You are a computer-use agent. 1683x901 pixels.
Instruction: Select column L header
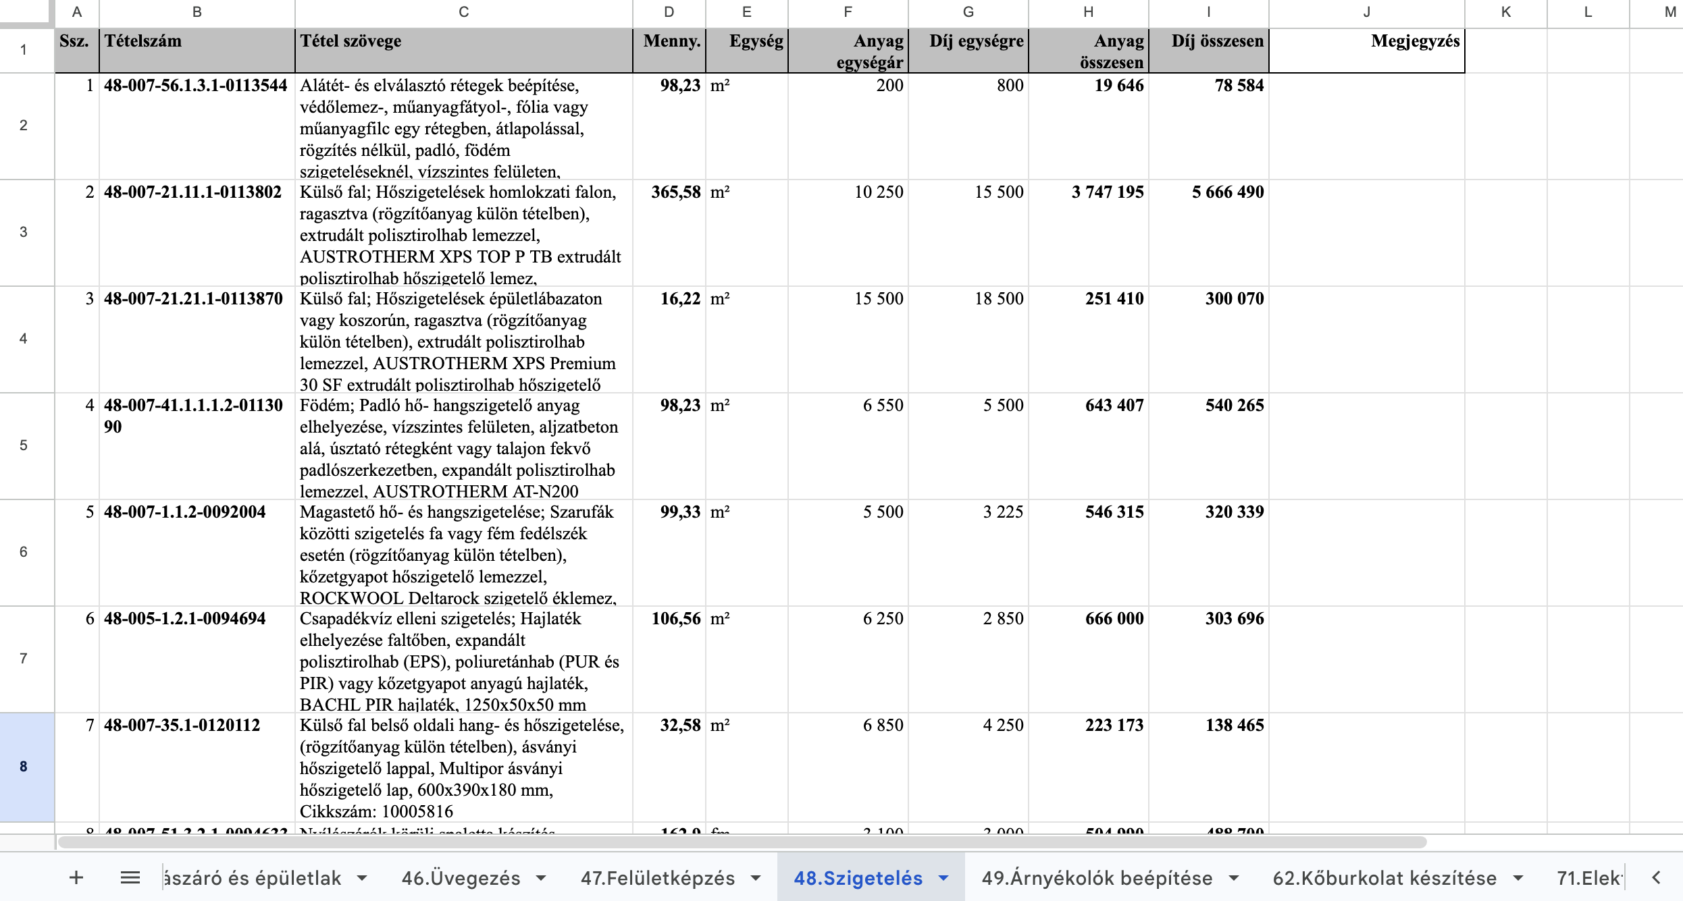click(x=1588, y=11)
